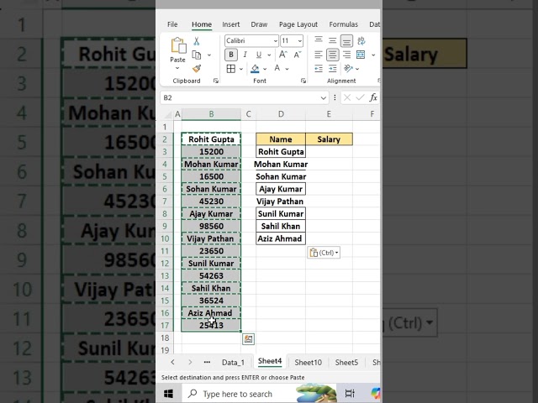Click the formula bar cancel X icon

(x=347, y=97)
